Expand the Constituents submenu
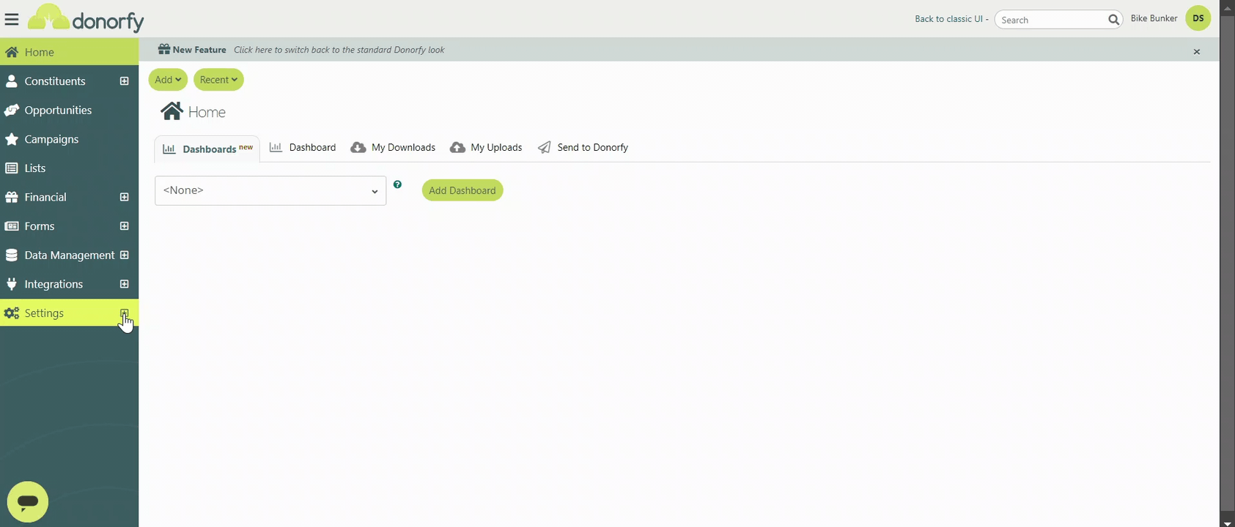The height and width of the screenshot is (527, 1235). pos(125,81)
